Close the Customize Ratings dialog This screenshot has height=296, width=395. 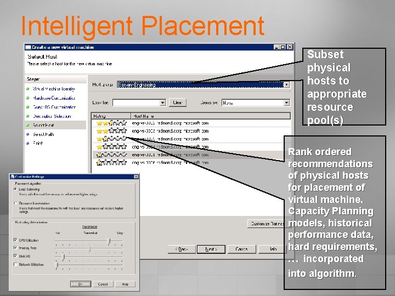point(136,177)
